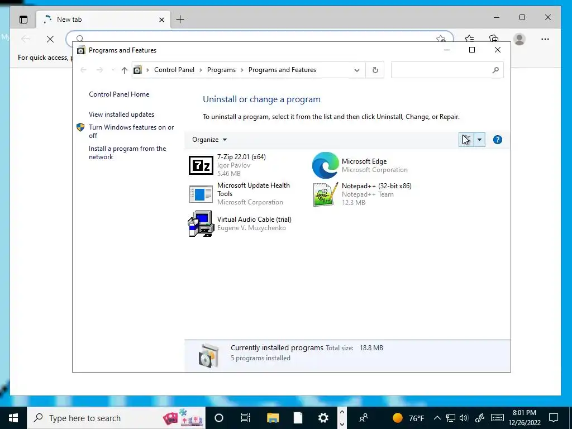The width and height of the screenshot is (572, 429).
Task: Open Edge tab actions menu
Action: coord(23,20)
